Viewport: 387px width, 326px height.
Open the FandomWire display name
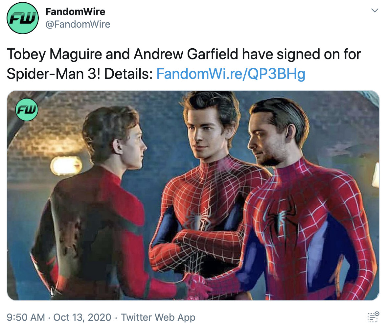point(75,12)
